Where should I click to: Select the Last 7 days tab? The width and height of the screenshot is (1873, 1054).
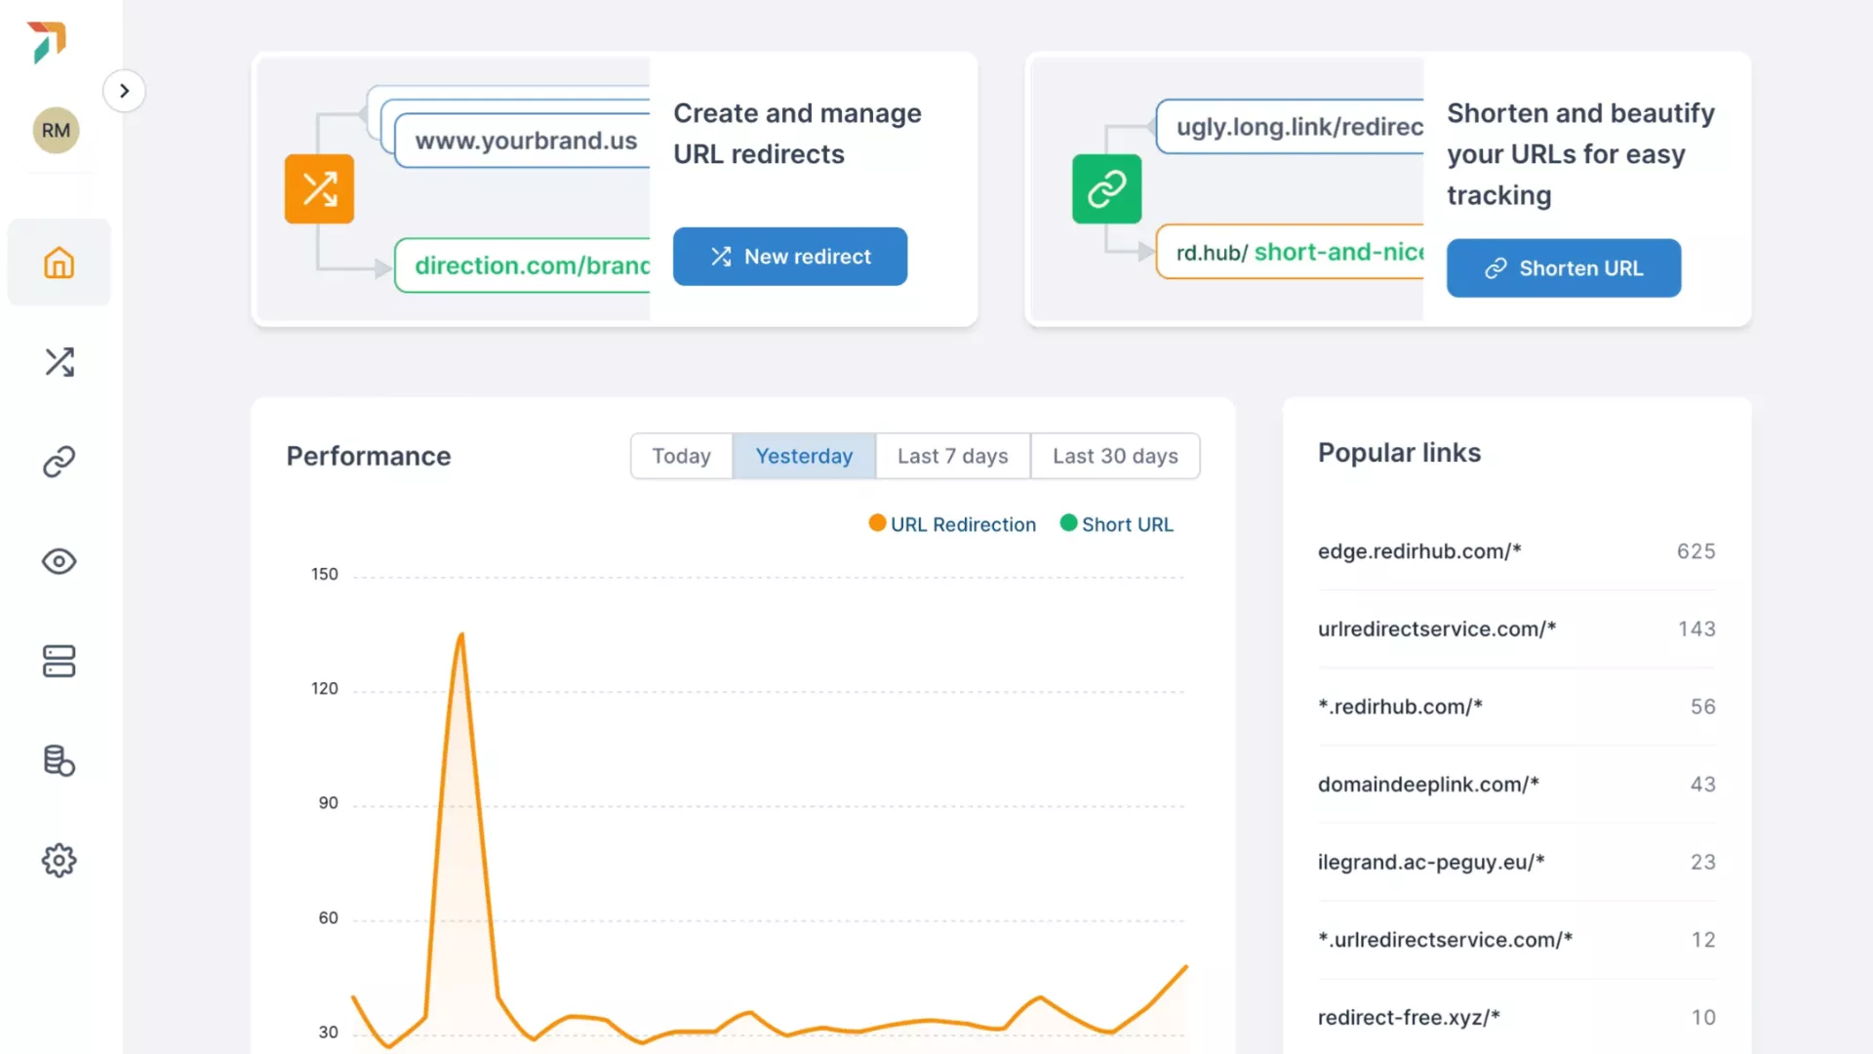952,456
